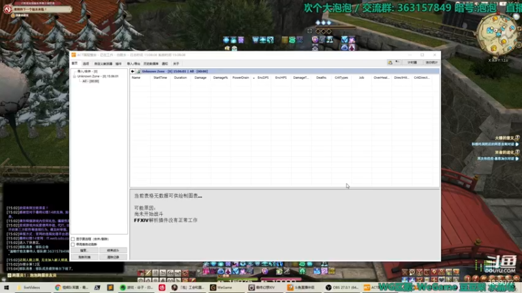Open the 插件 tab

click(x=119, y=63)
